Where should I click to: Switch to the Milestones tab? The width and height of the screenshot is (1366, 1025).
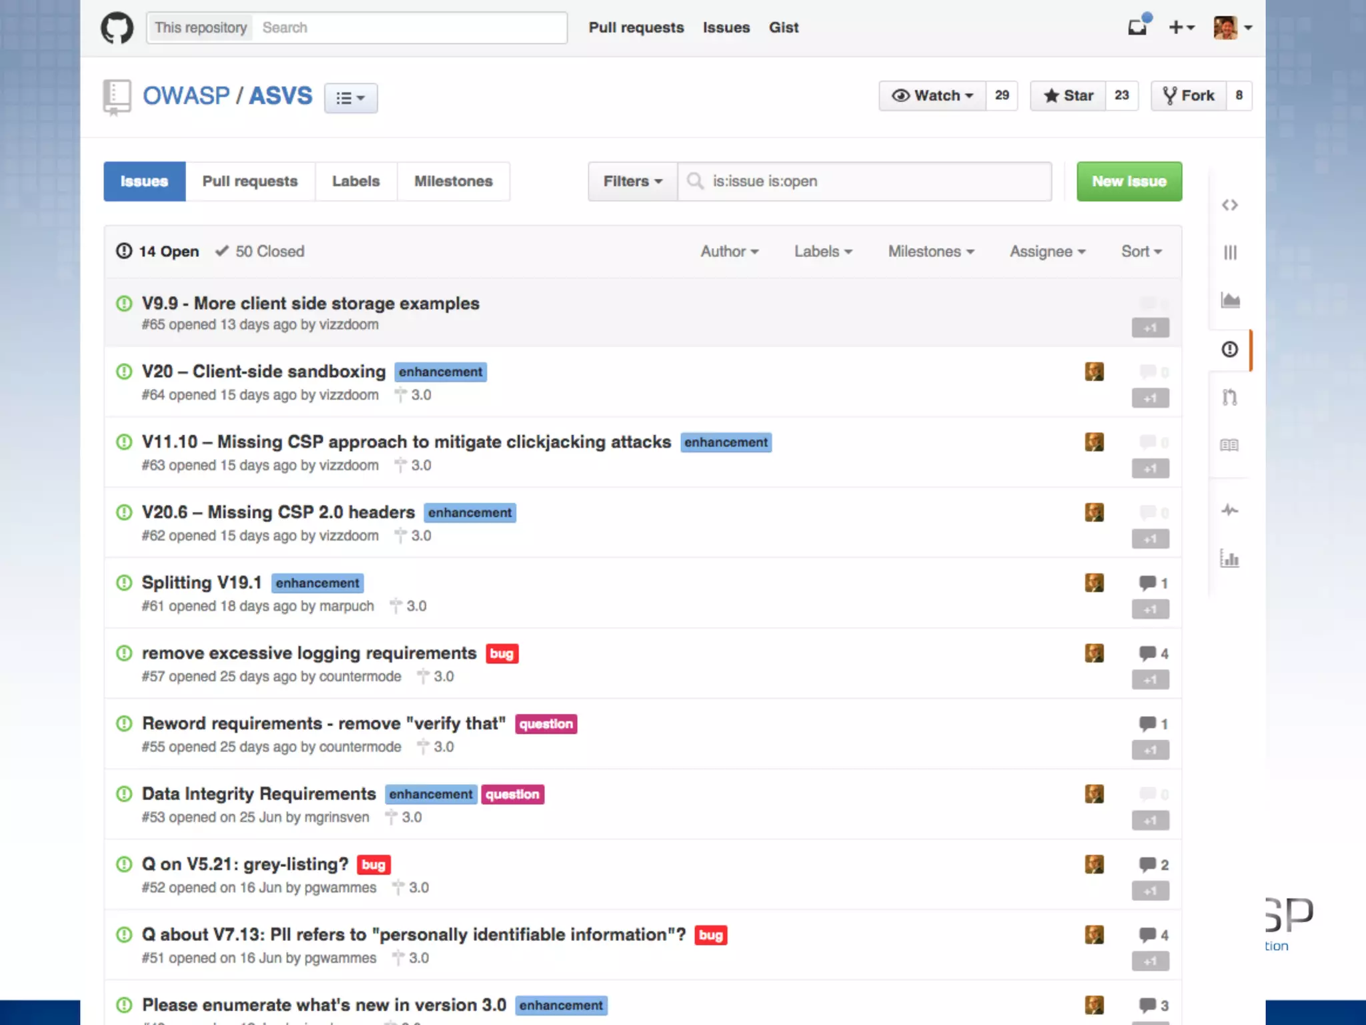(453, 182)
